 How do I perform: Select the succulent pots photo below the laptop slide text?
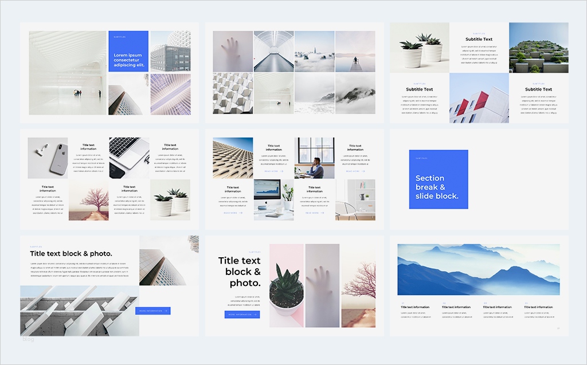pos(170,200)
